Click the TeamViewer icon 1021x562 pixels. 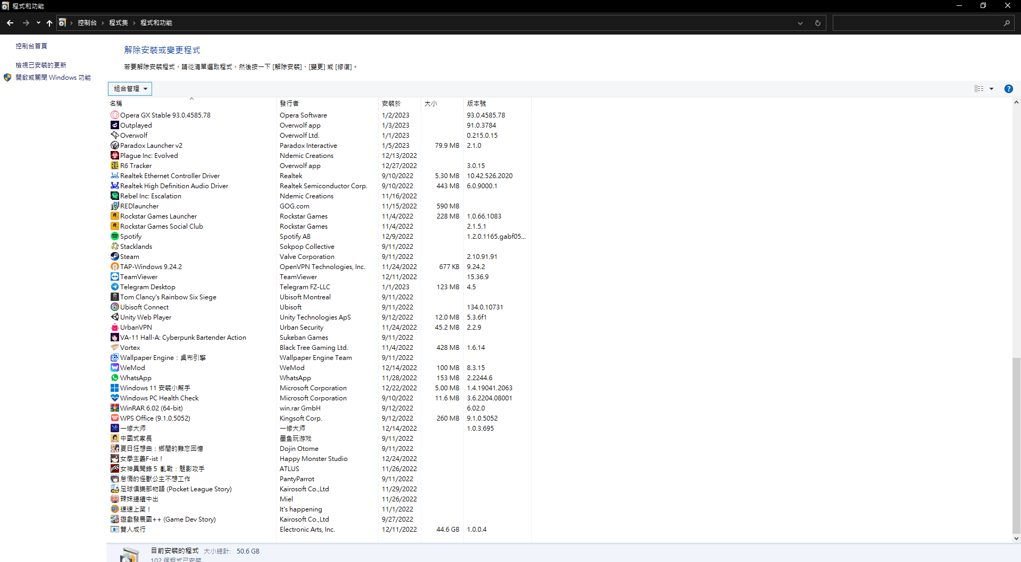pyautogui.click(x=114, y=277)
